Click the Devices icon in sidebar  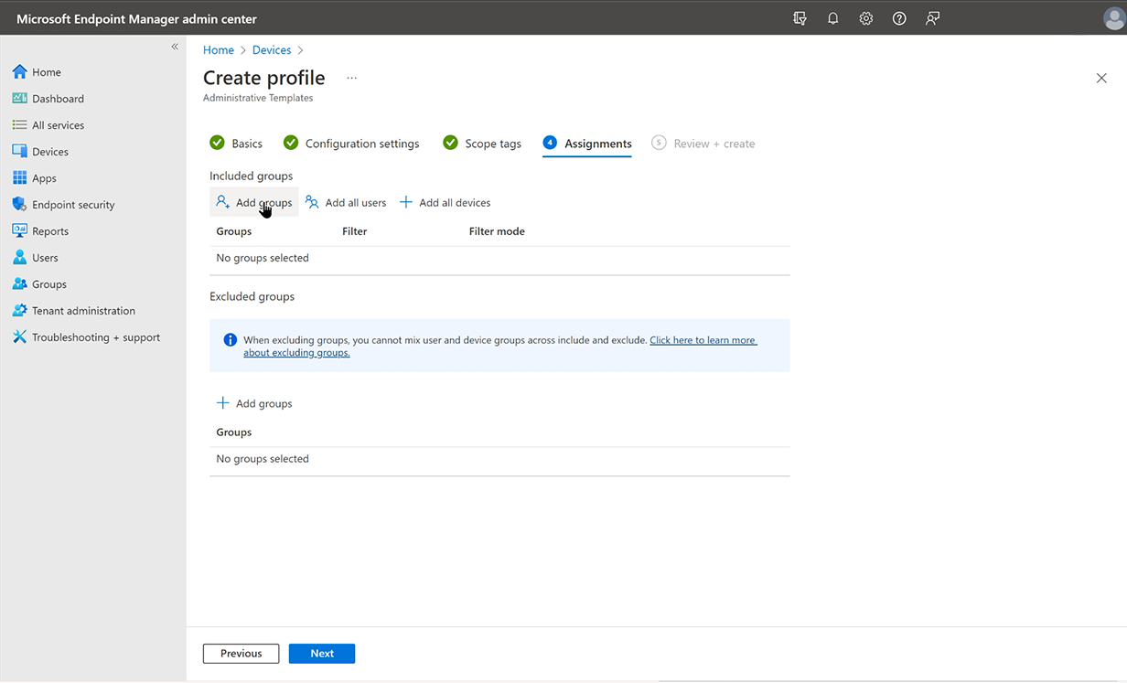click(19, 152)
